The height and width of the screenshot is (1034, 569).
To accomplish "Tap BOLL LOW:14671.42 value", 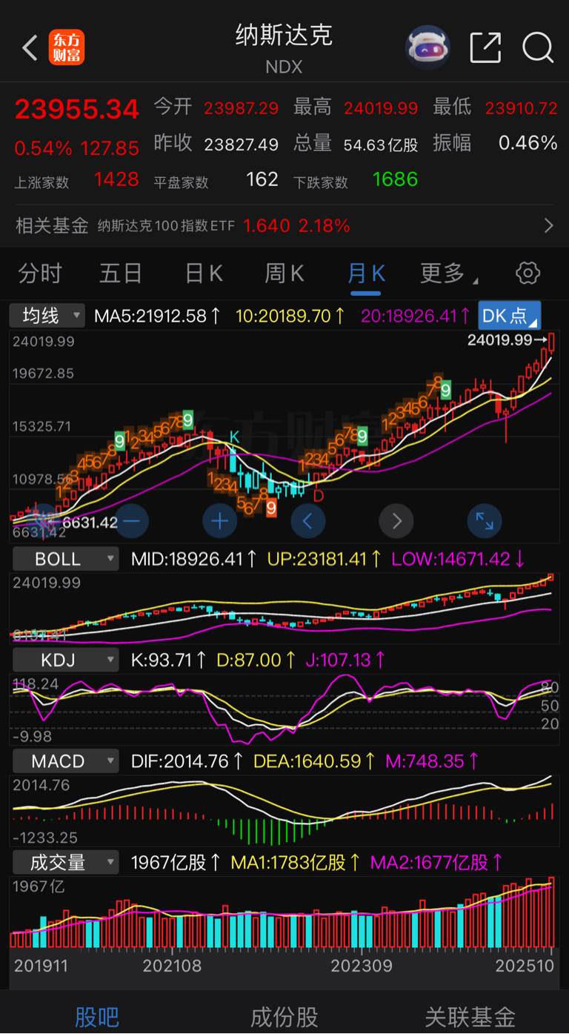I will click(x=459, y=559).
